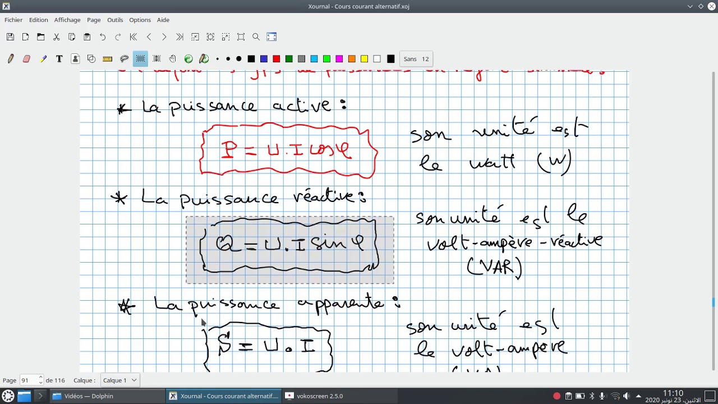Select the Insert Image tool
The image size is (718, 404).
[x=75, y=59]
